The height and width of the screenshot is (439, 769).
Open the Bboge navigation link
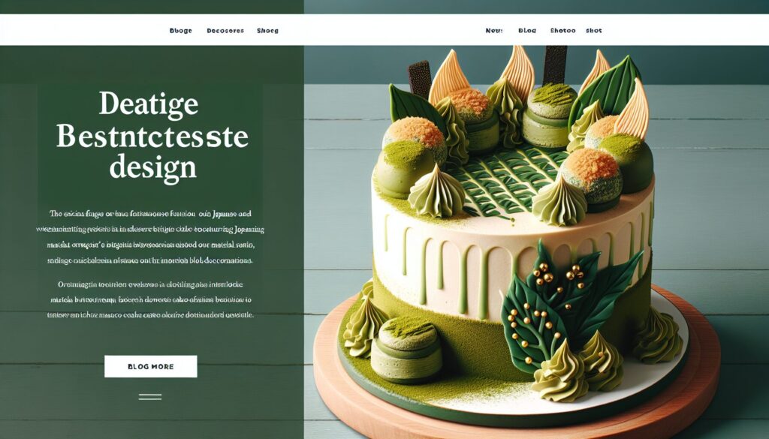tap(180, 30)
